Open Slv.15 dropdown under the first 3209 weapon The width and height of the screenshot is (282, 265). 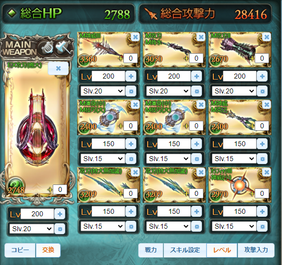click(x=102, y=226)
